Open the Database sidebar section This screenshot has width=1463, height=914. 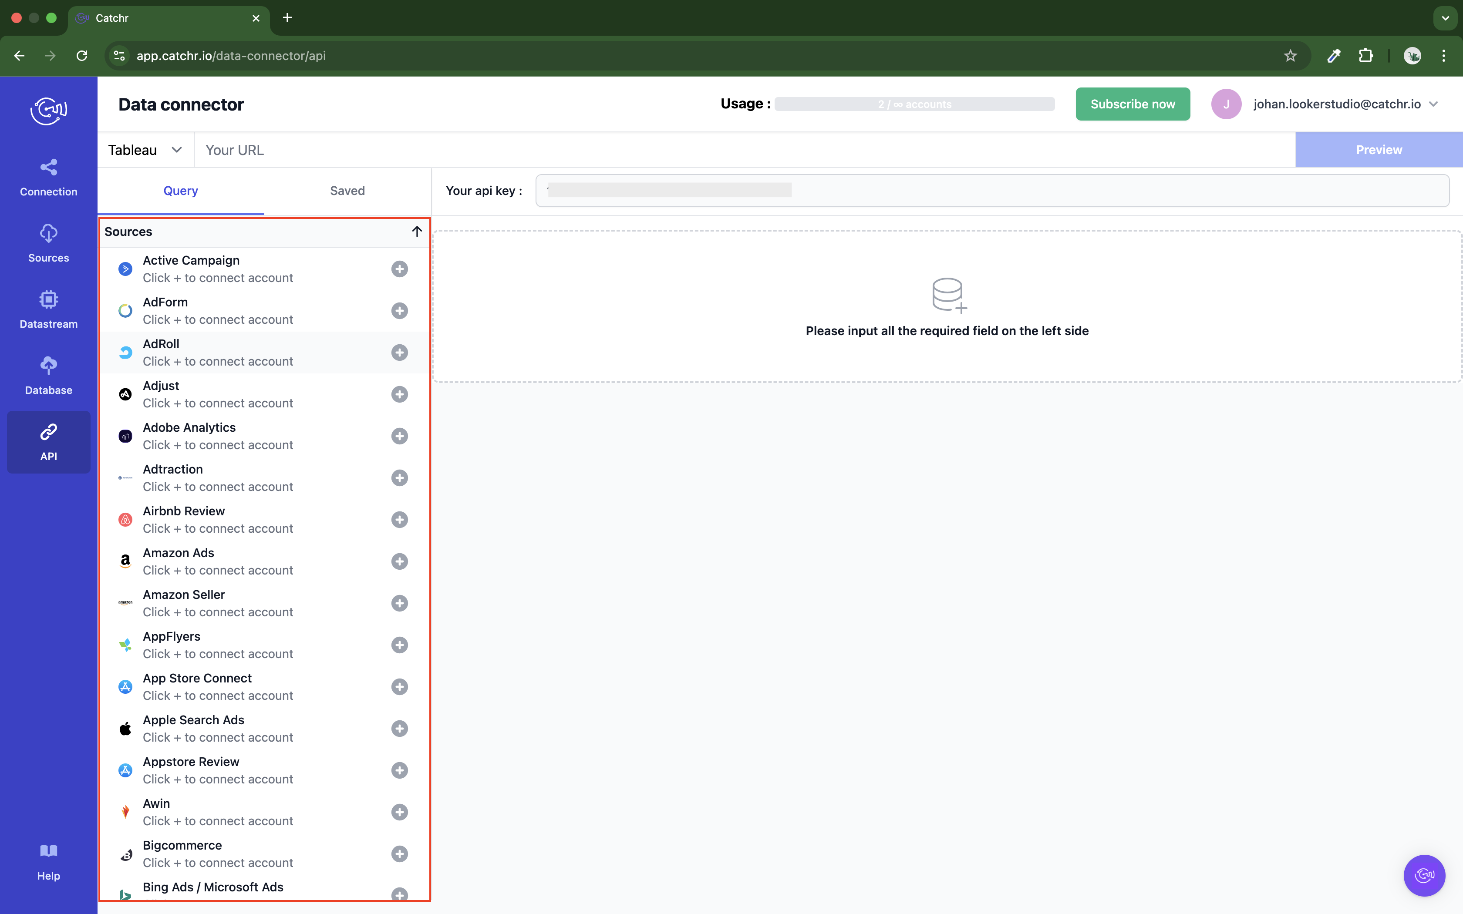pyautogui.click(x=48, y=376)
